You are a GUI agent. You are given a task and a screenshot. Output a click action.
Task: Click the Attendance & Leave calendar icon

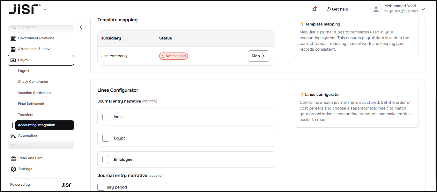point(13,49)
